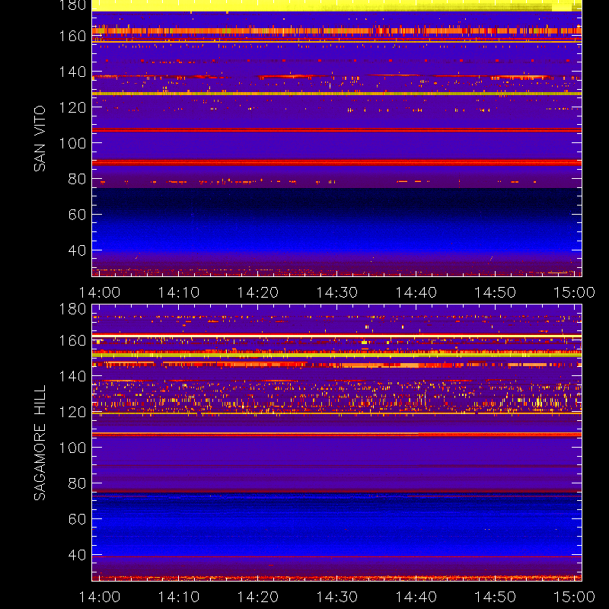Select the 120 label on San Vito axis

pyautogui.click(x=72, y=107)
